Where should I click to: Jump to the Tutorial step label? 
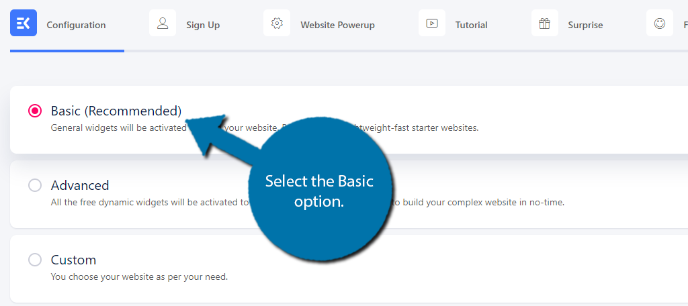(x=471, y=25)
